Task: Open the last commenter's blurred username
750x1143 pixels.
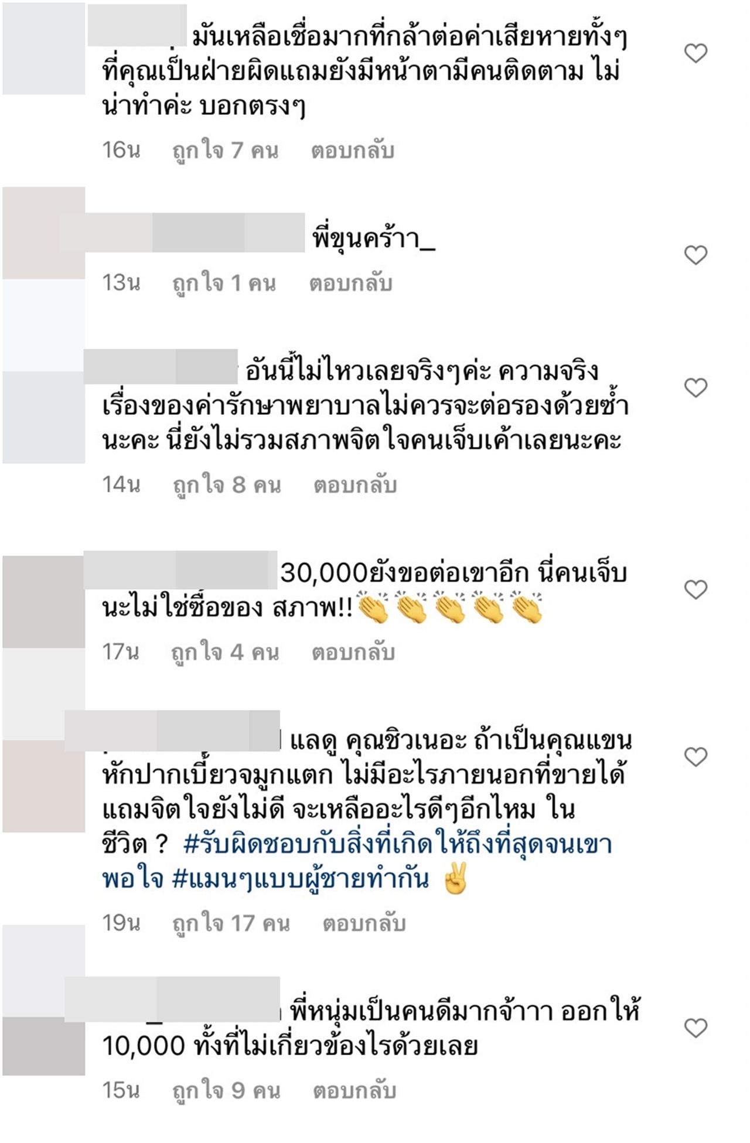Action: click(x=172, y=999)
